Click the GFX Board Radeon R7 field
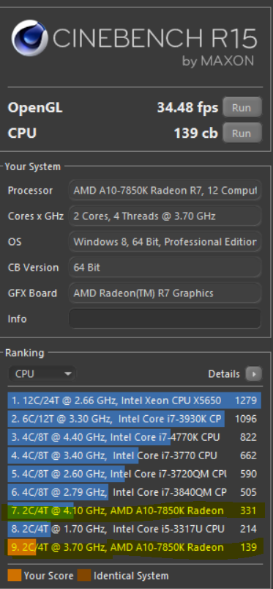The height and width of the screenshot is (589, 273). tap(165, 293)
